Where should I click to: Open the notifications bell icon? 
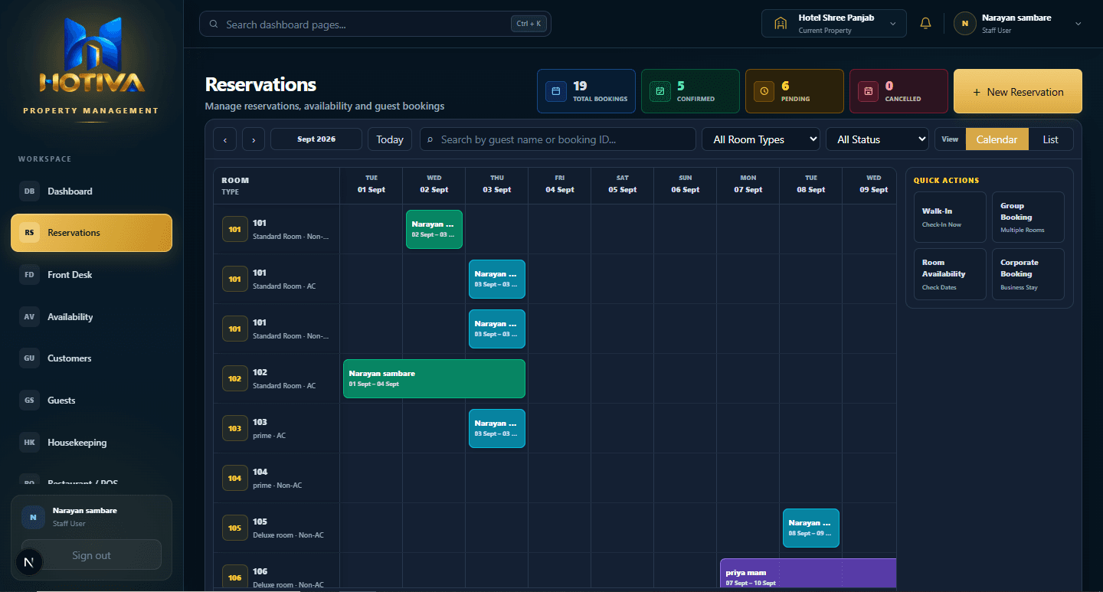coord(925,23)
